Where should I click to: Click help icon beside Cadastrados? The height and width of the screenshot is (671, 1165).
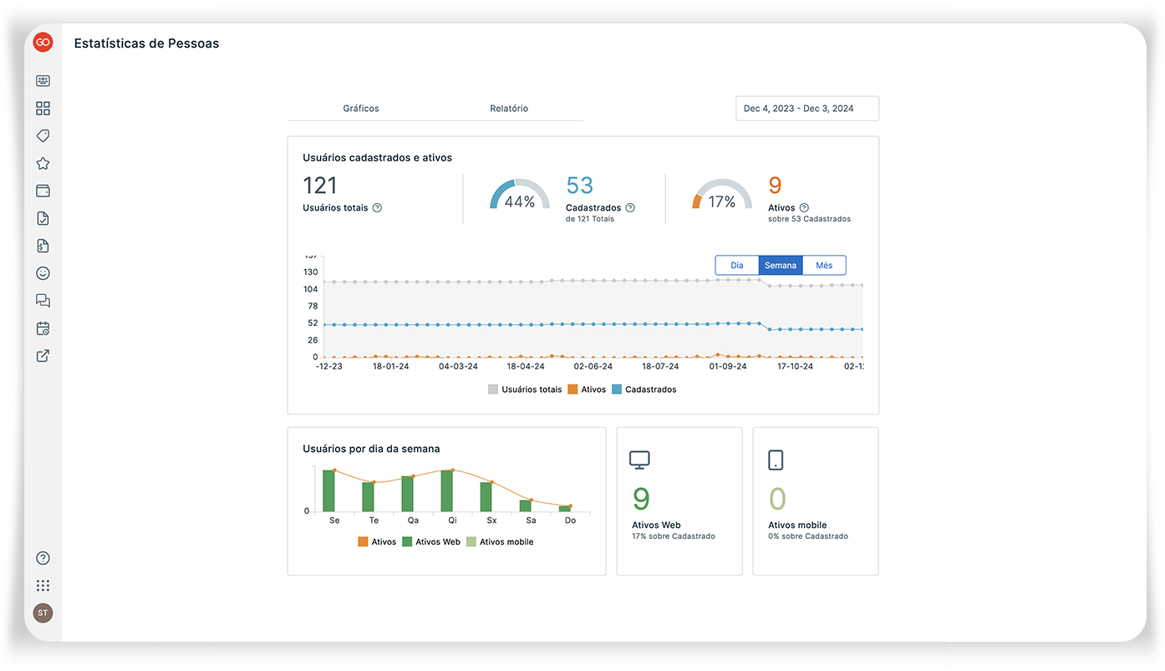tap(630, 208)
